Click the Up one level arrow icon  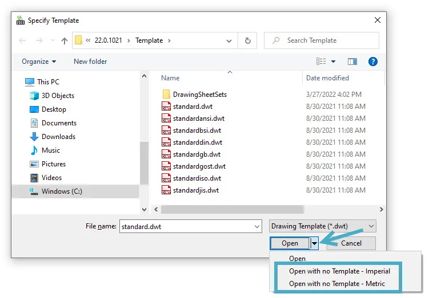coord(65,40)
